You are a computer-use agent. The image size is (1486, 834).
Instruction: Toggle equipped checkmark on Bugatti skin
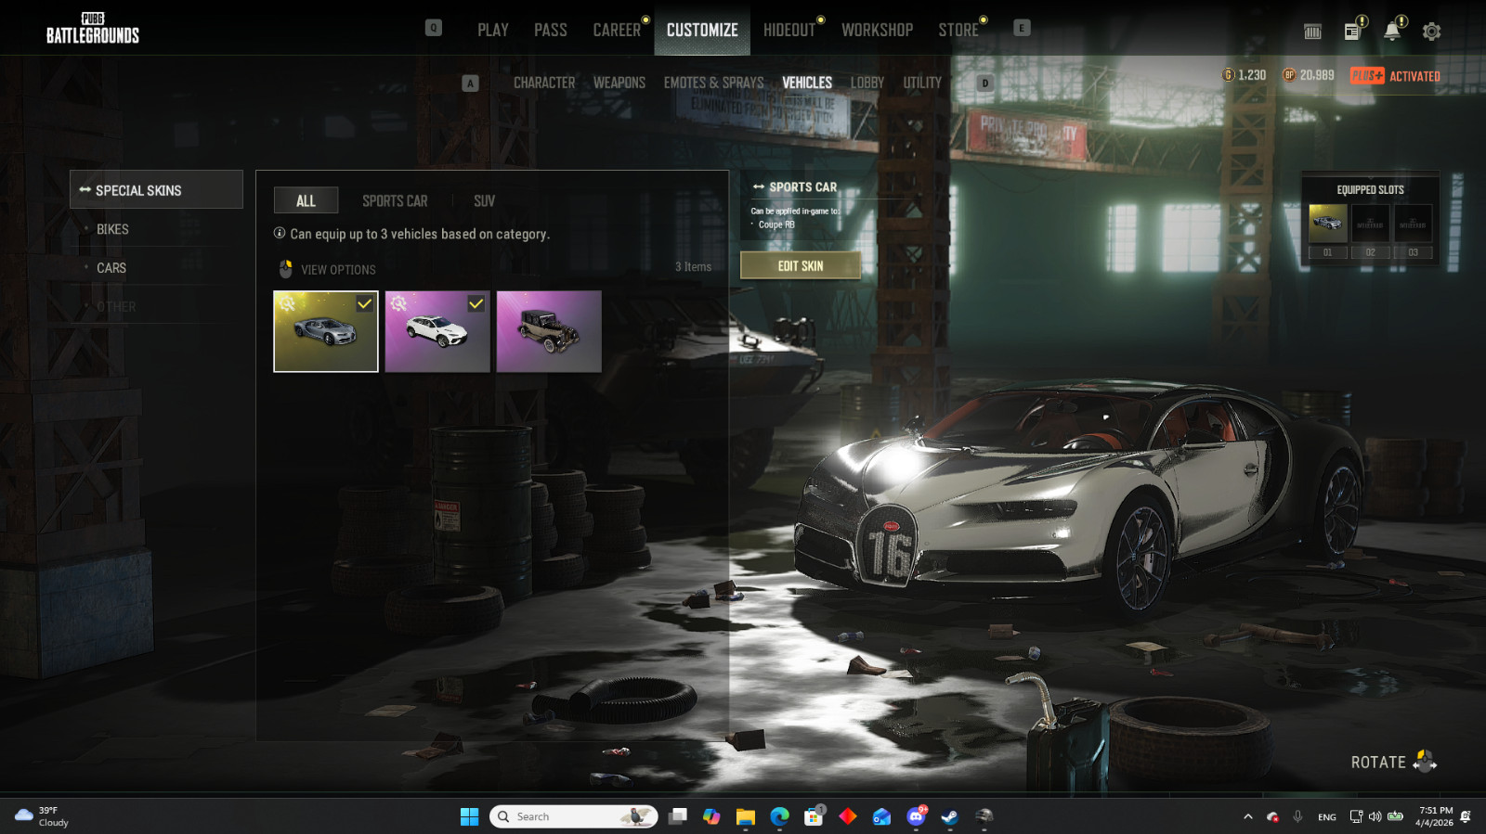coord(365,303)
